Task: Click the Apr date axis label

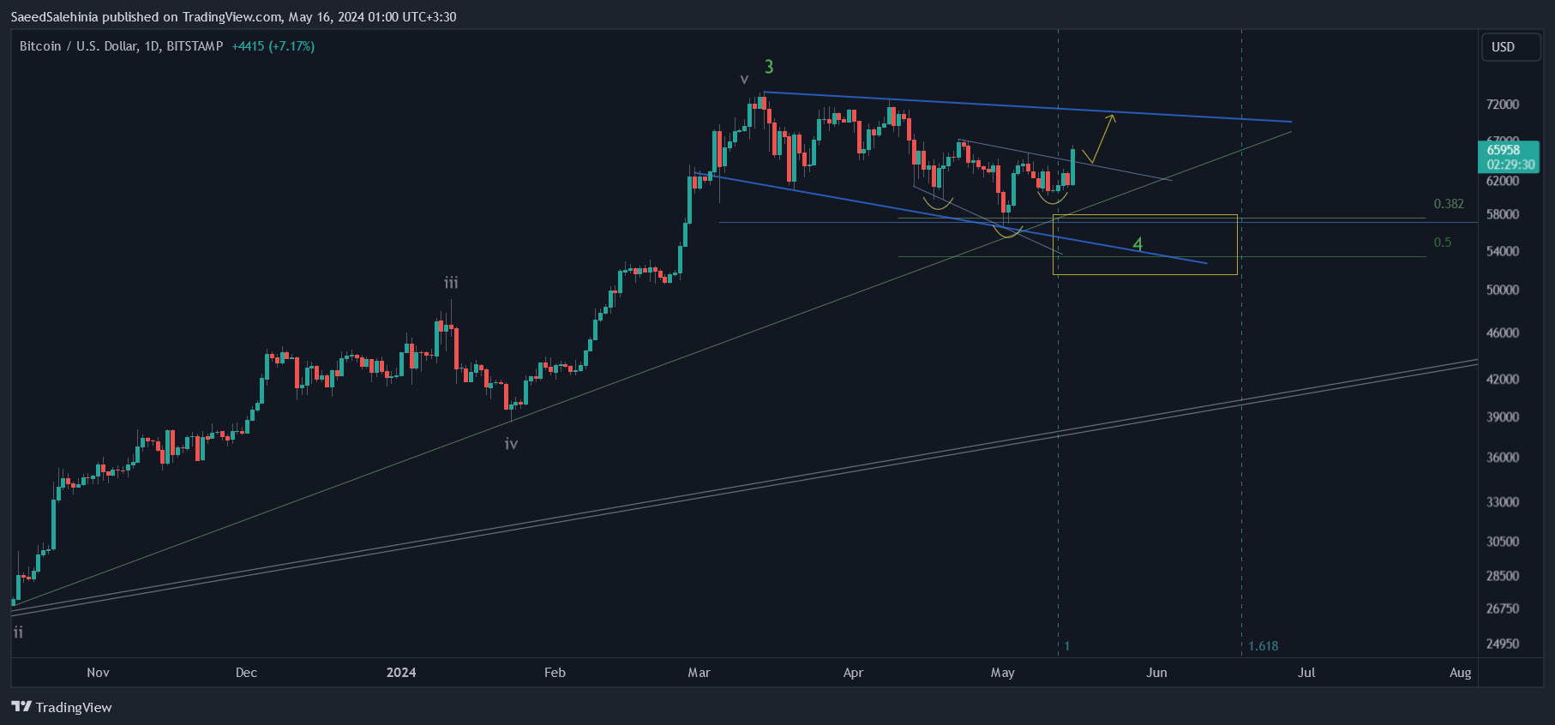Action: (853, 673)
